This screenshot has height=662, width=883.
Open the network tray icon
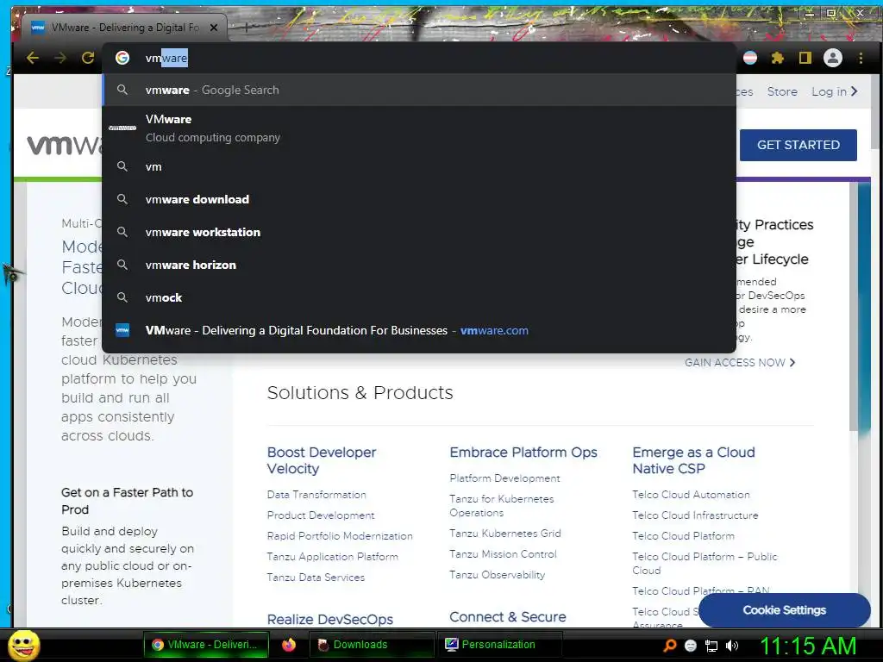click(711, 646)
